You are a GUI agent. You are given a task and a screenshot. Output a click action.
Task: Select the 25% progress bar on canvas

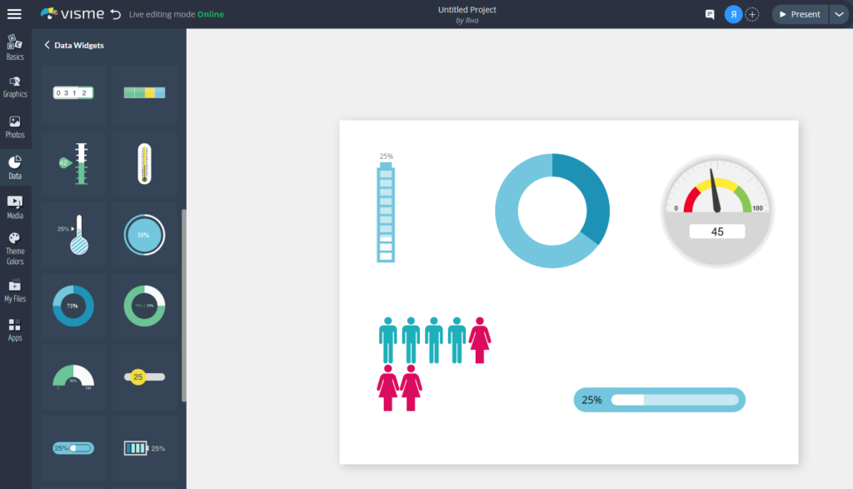(660, 400)
